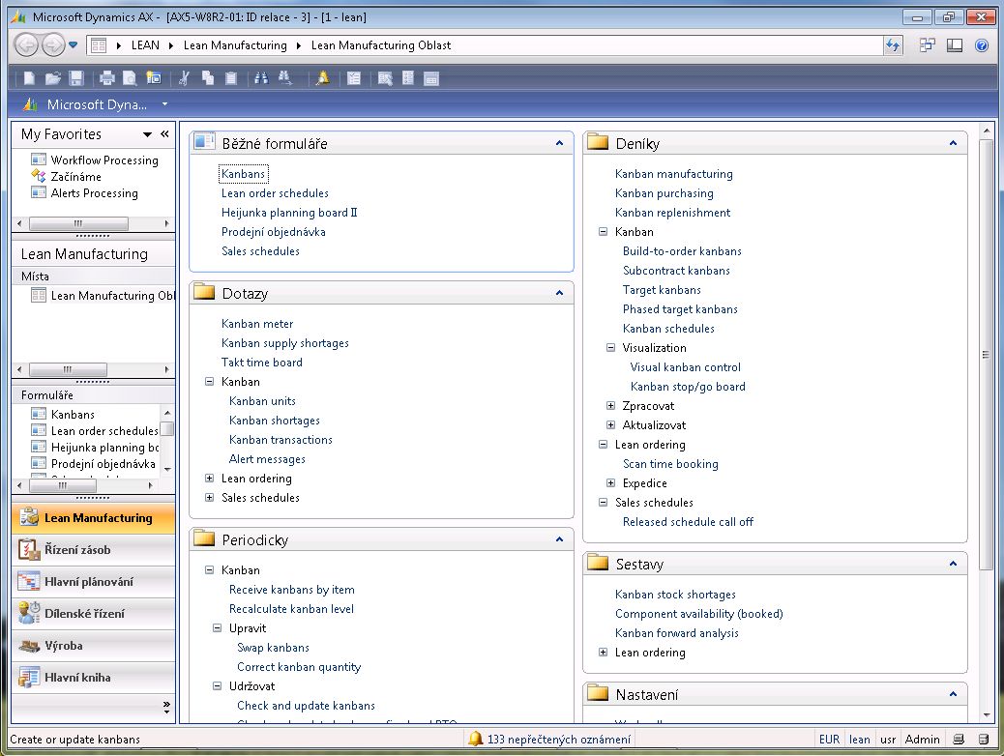Click EUR currency in status bar
This screenshot has width=1004, height=756.
click(x=829, y=739)
